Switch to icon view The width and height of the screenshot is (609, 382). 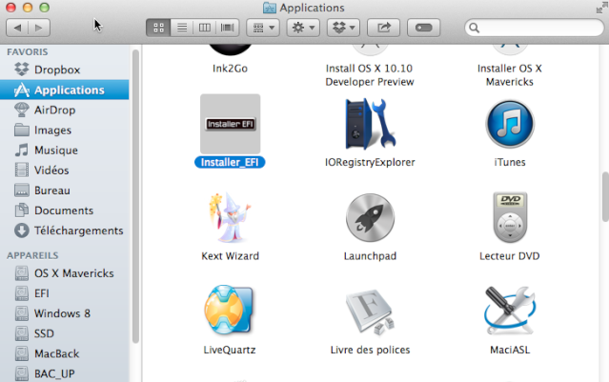point(158,28)
